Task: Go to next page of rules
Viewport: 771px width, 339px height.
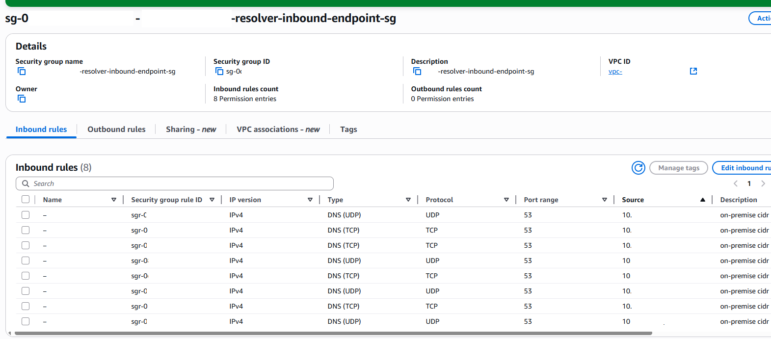Action: pos(763,183)
